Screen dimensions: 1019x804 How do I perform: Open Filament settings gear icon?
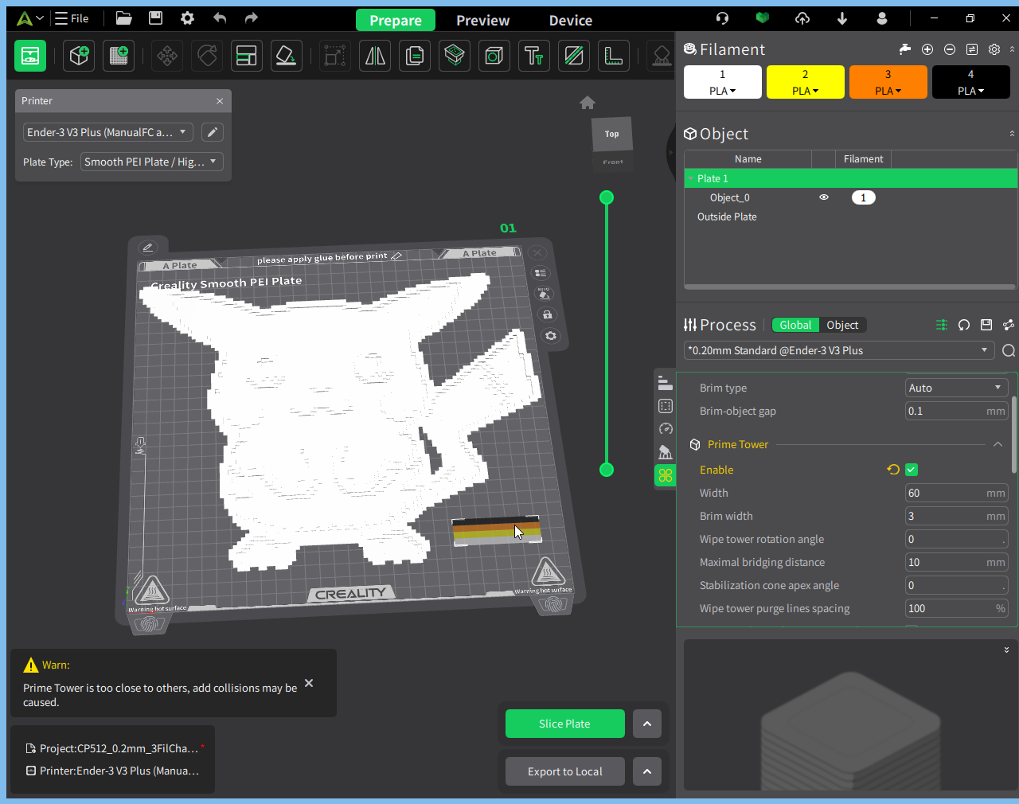coord(994,49)
